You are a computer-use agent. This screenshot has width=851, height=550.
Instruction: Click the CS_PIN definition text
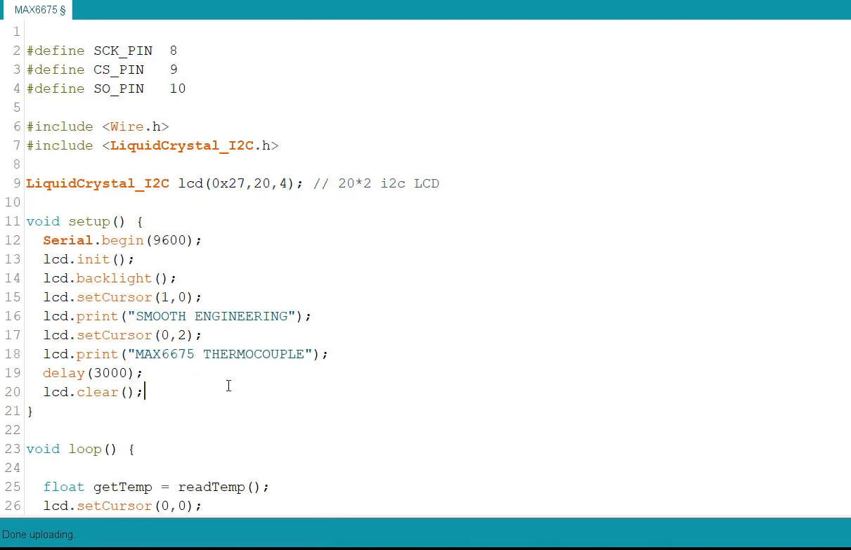click(118, 70)
